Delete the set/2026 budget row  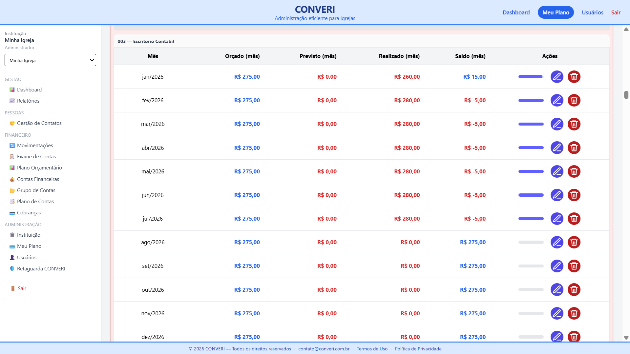[x=574, y=266]
